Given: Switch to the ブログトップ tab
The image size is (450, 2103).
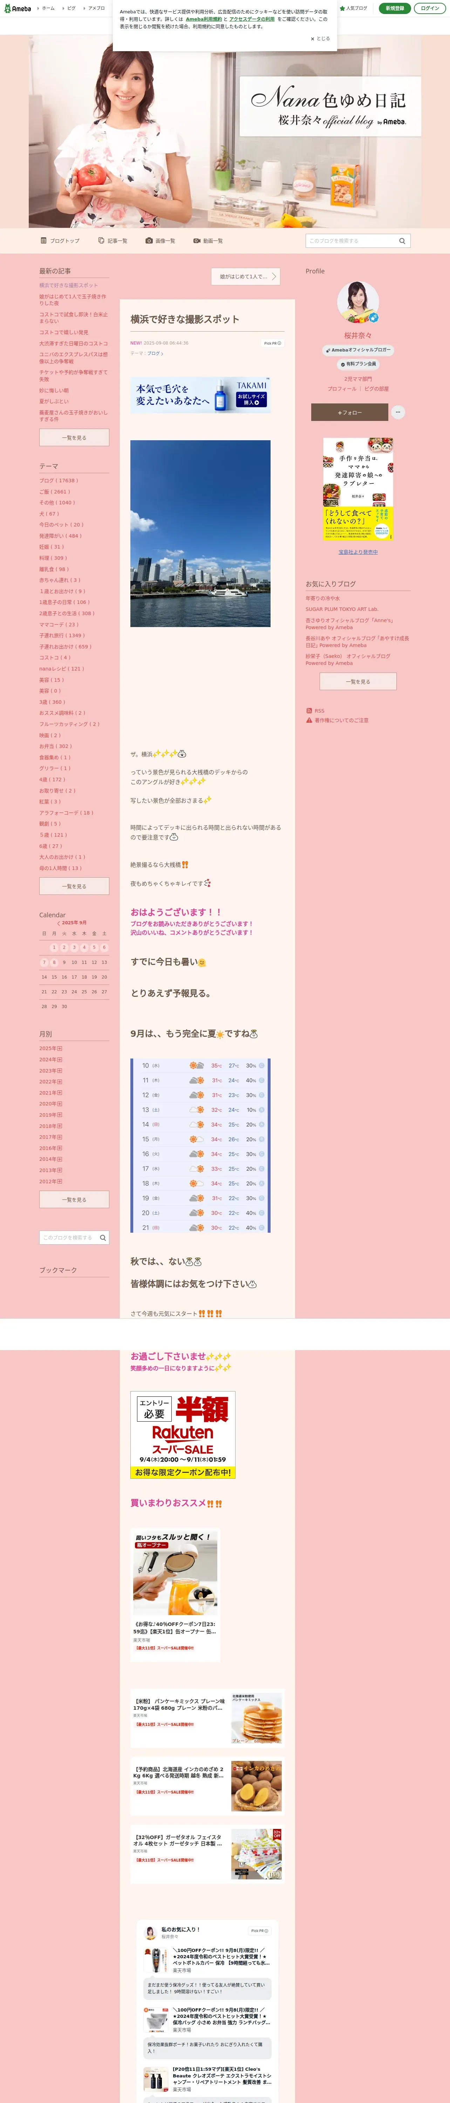Looking at the screenshot, I should coord(60,241).
